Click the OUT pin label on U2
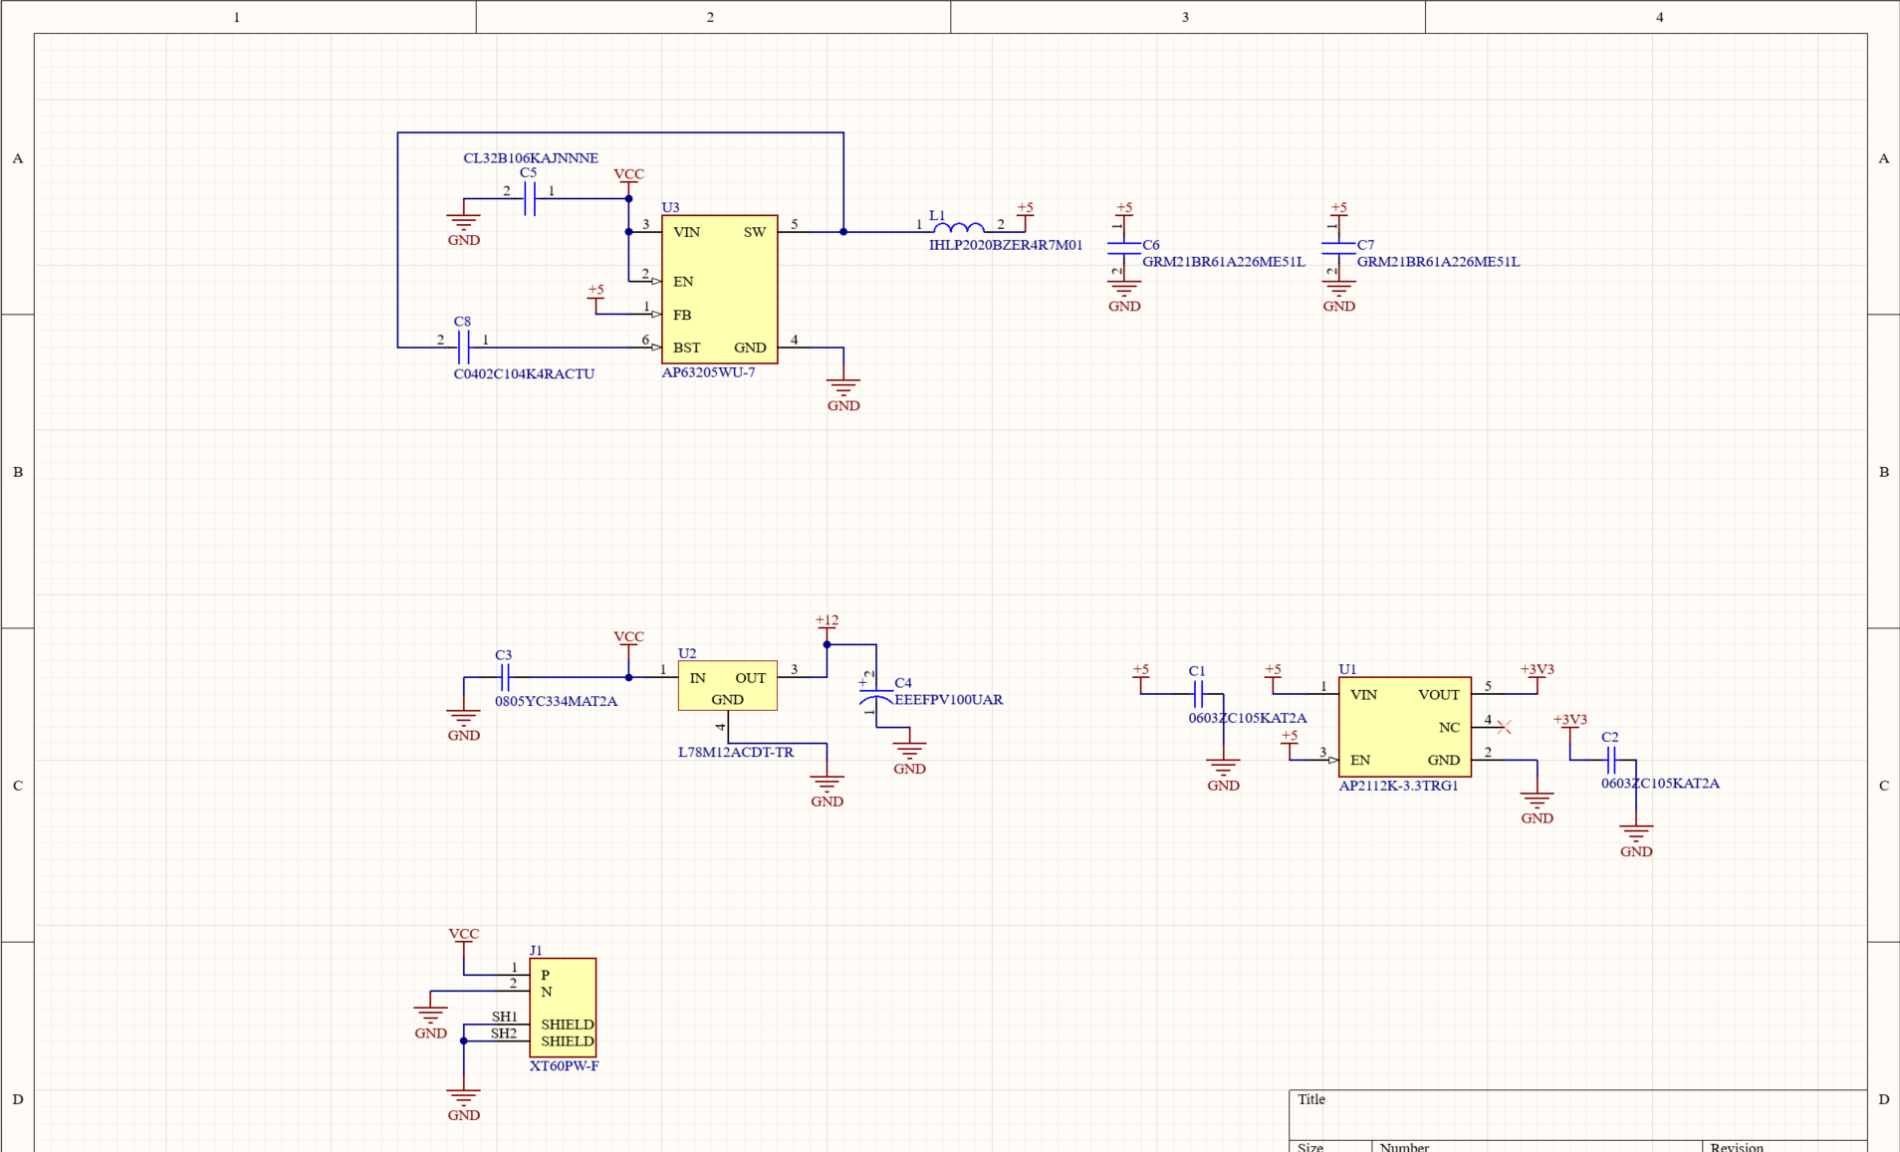This screenshot has height=1152, width=1900. click(751, 678)
